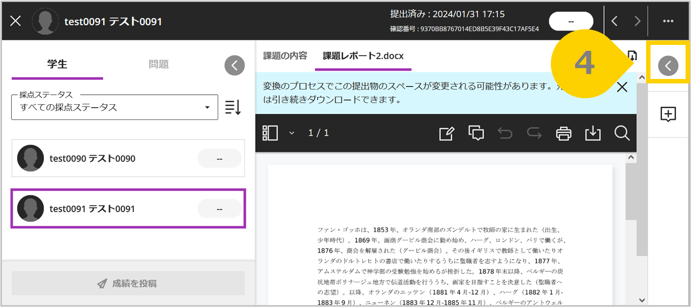Click the add feedback comment icon
The width and height of the screenshot is (691, 307).
coord(668,114)
